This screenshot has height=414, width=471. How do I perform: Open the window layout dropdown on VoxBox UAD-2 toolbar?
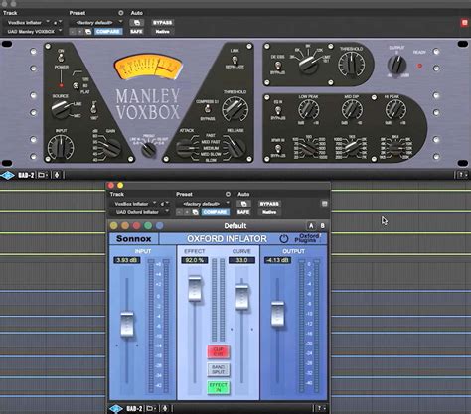coord(43,175)
